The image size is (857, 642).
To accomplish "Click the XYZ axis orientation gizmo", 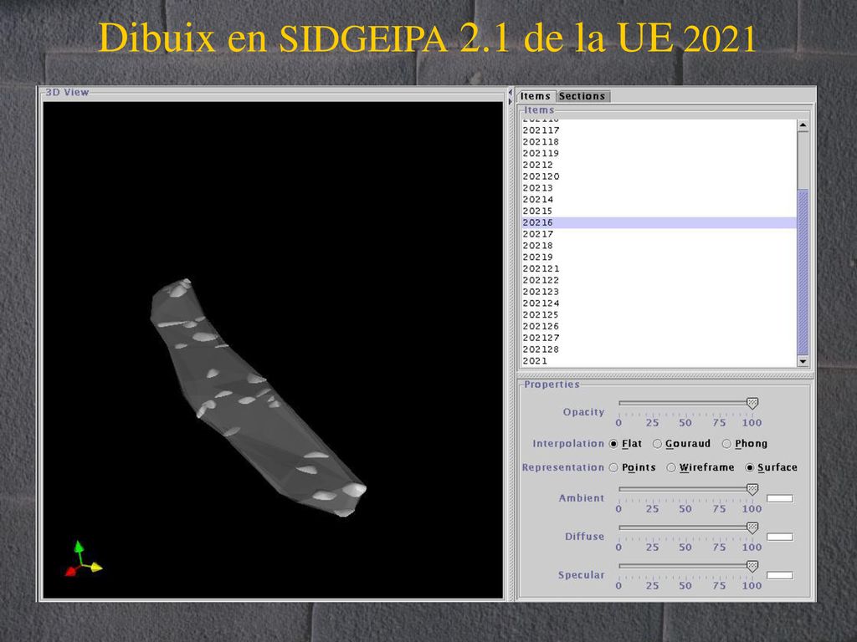I will pyautogui.click(x=83, y=558).
